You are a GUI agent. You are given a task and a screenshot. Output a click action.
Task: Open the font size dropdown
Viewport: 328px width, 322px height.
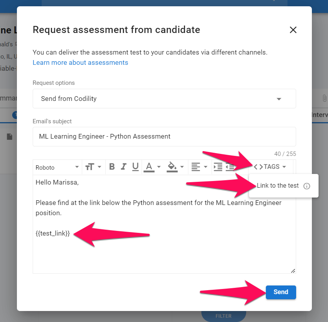93,167
